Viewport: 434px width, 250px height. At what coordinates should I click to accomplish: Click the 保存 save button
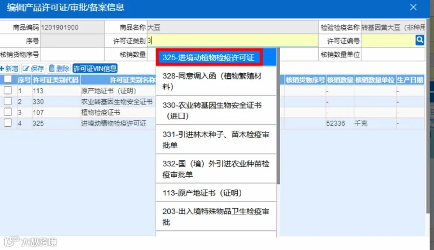[33, 68]
